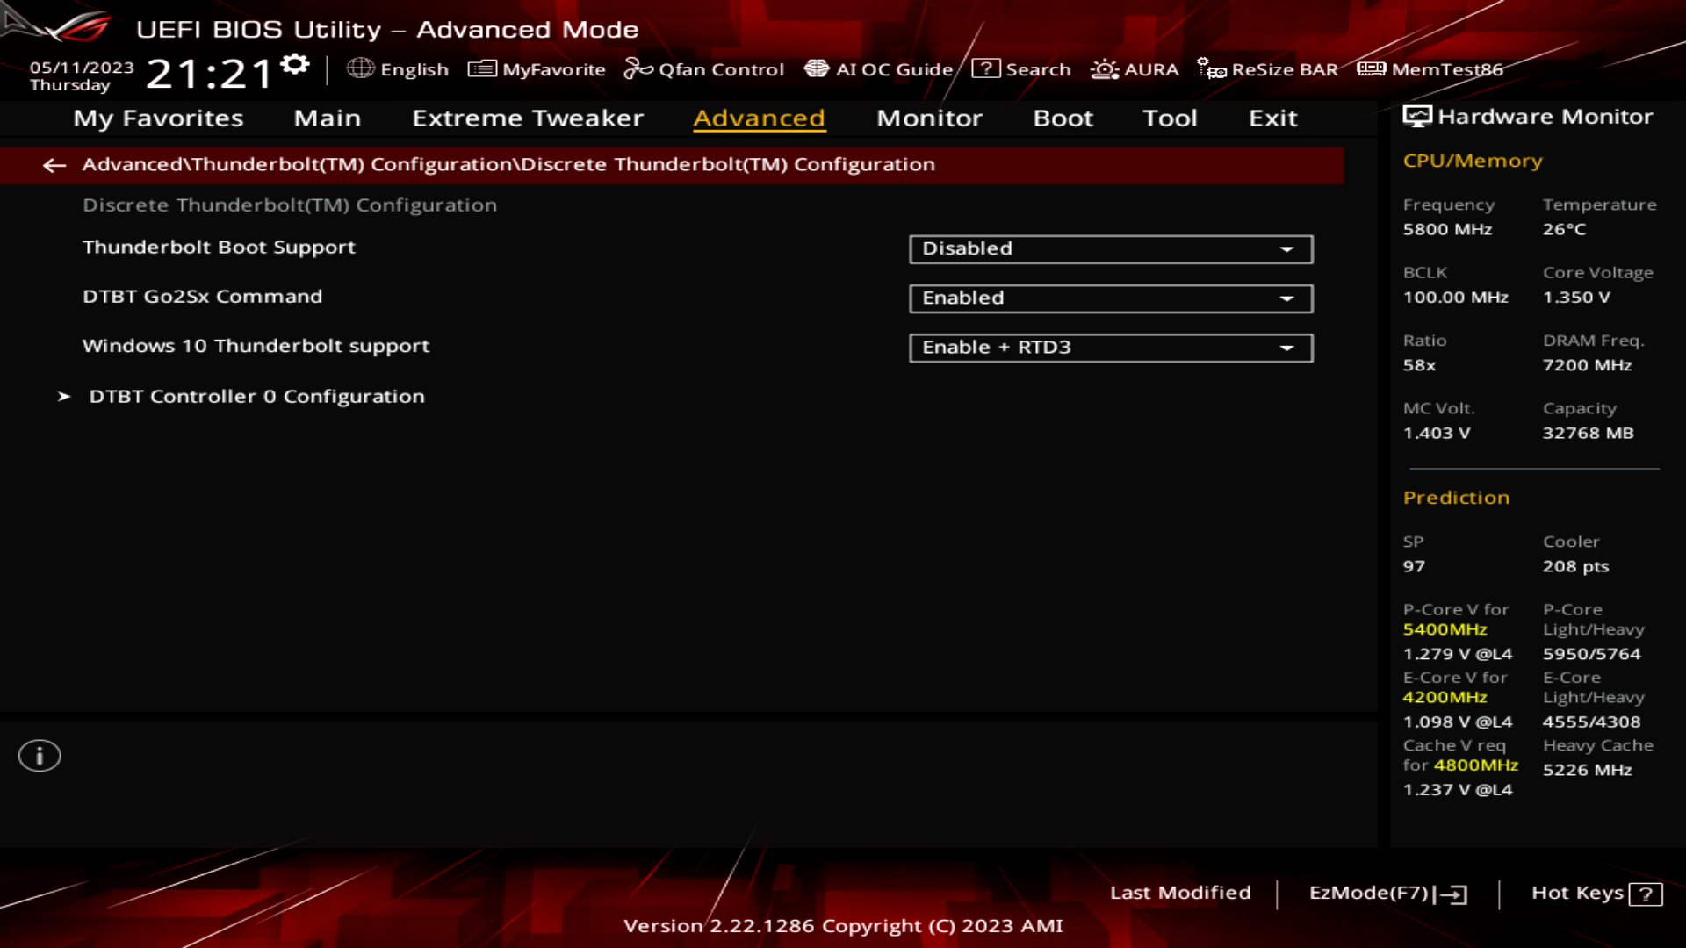Click the Prediction section heading
The image size is (1686, 948).
[1456, 498]
